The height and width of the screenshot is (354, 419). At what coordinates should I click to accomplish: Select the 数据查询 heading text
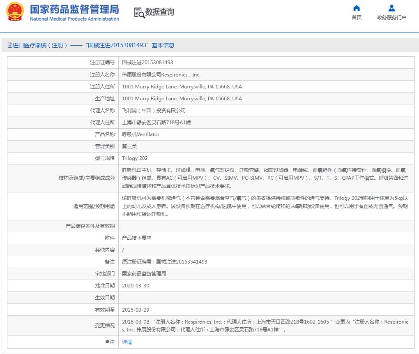[160, 12]
